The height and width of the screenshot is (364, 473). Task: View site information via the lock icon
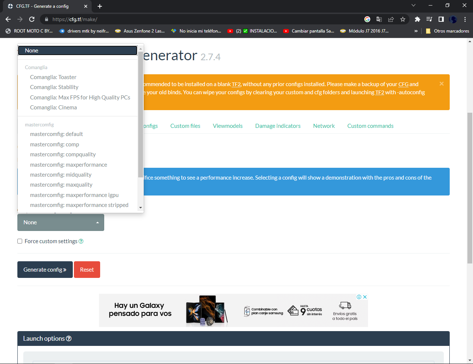point(46,19)
